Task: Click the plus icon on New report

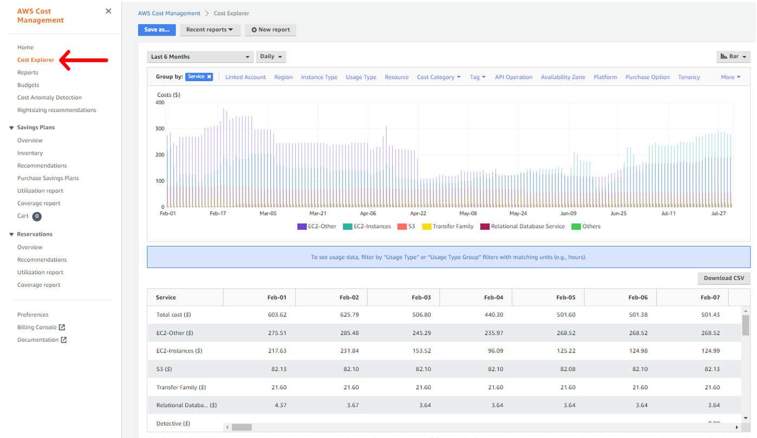Action: [254, 30]
